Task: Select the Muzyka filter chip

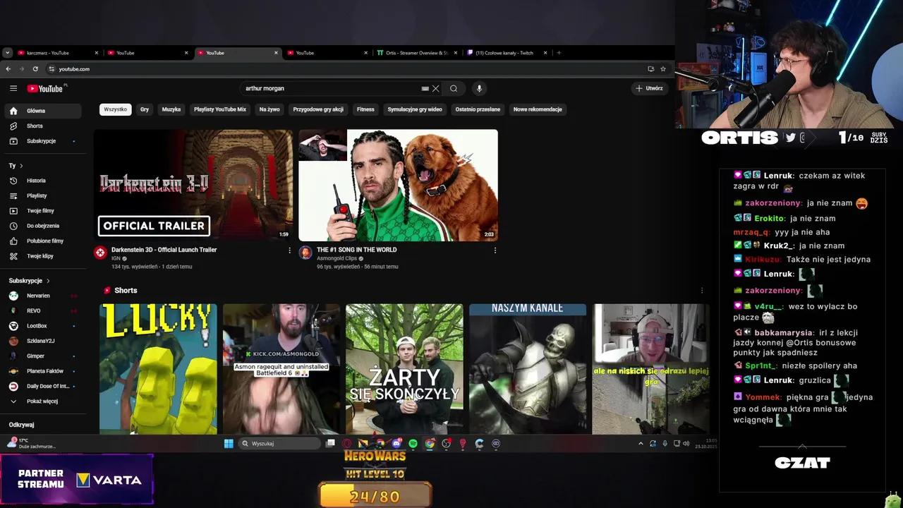Action: click(x=171, y=109)
